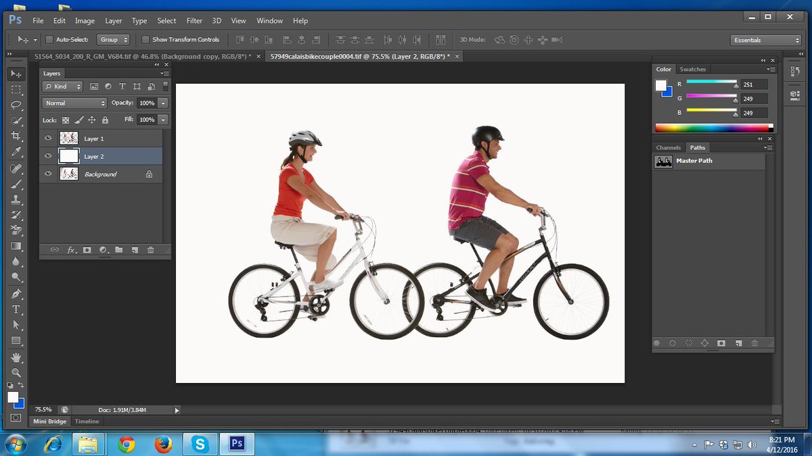This screenshot has width=812, height=456.
Task: Create a new layer in Layers panel
Action: tap(135, 250)
